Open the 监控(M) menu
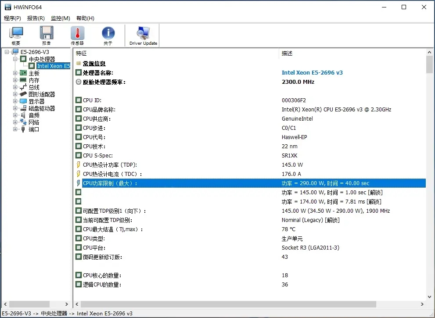The height and width of the screenshot is (318, 435). point(61,18)
